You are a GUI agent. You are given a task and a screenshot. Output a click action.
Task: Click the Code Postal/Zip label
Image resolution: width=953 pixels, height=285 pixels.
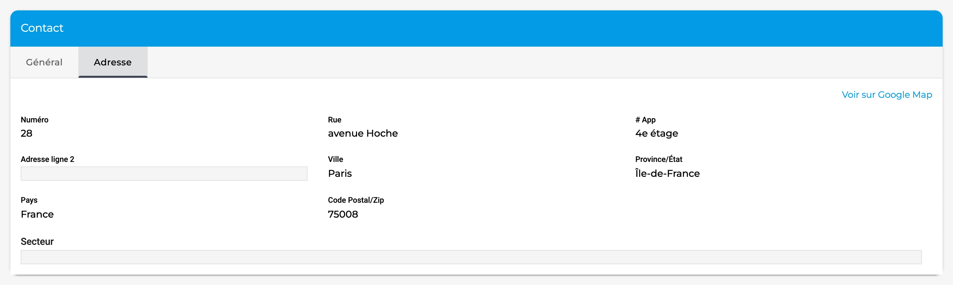[356, 200]
